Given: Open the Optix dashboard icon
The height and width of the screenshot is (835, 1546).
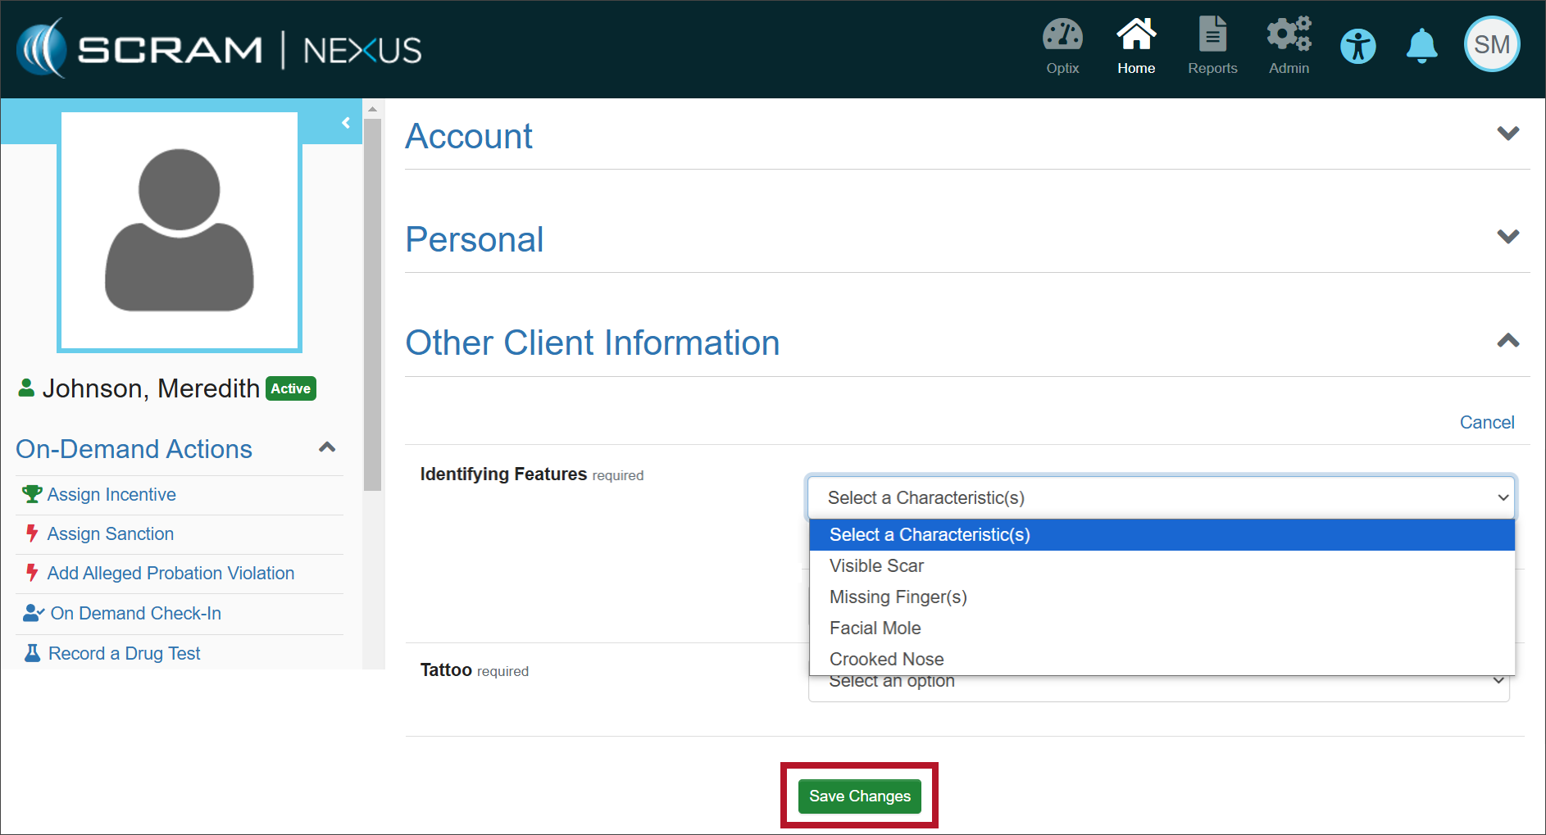Looking at the screenshot, I should (1062, 37).
